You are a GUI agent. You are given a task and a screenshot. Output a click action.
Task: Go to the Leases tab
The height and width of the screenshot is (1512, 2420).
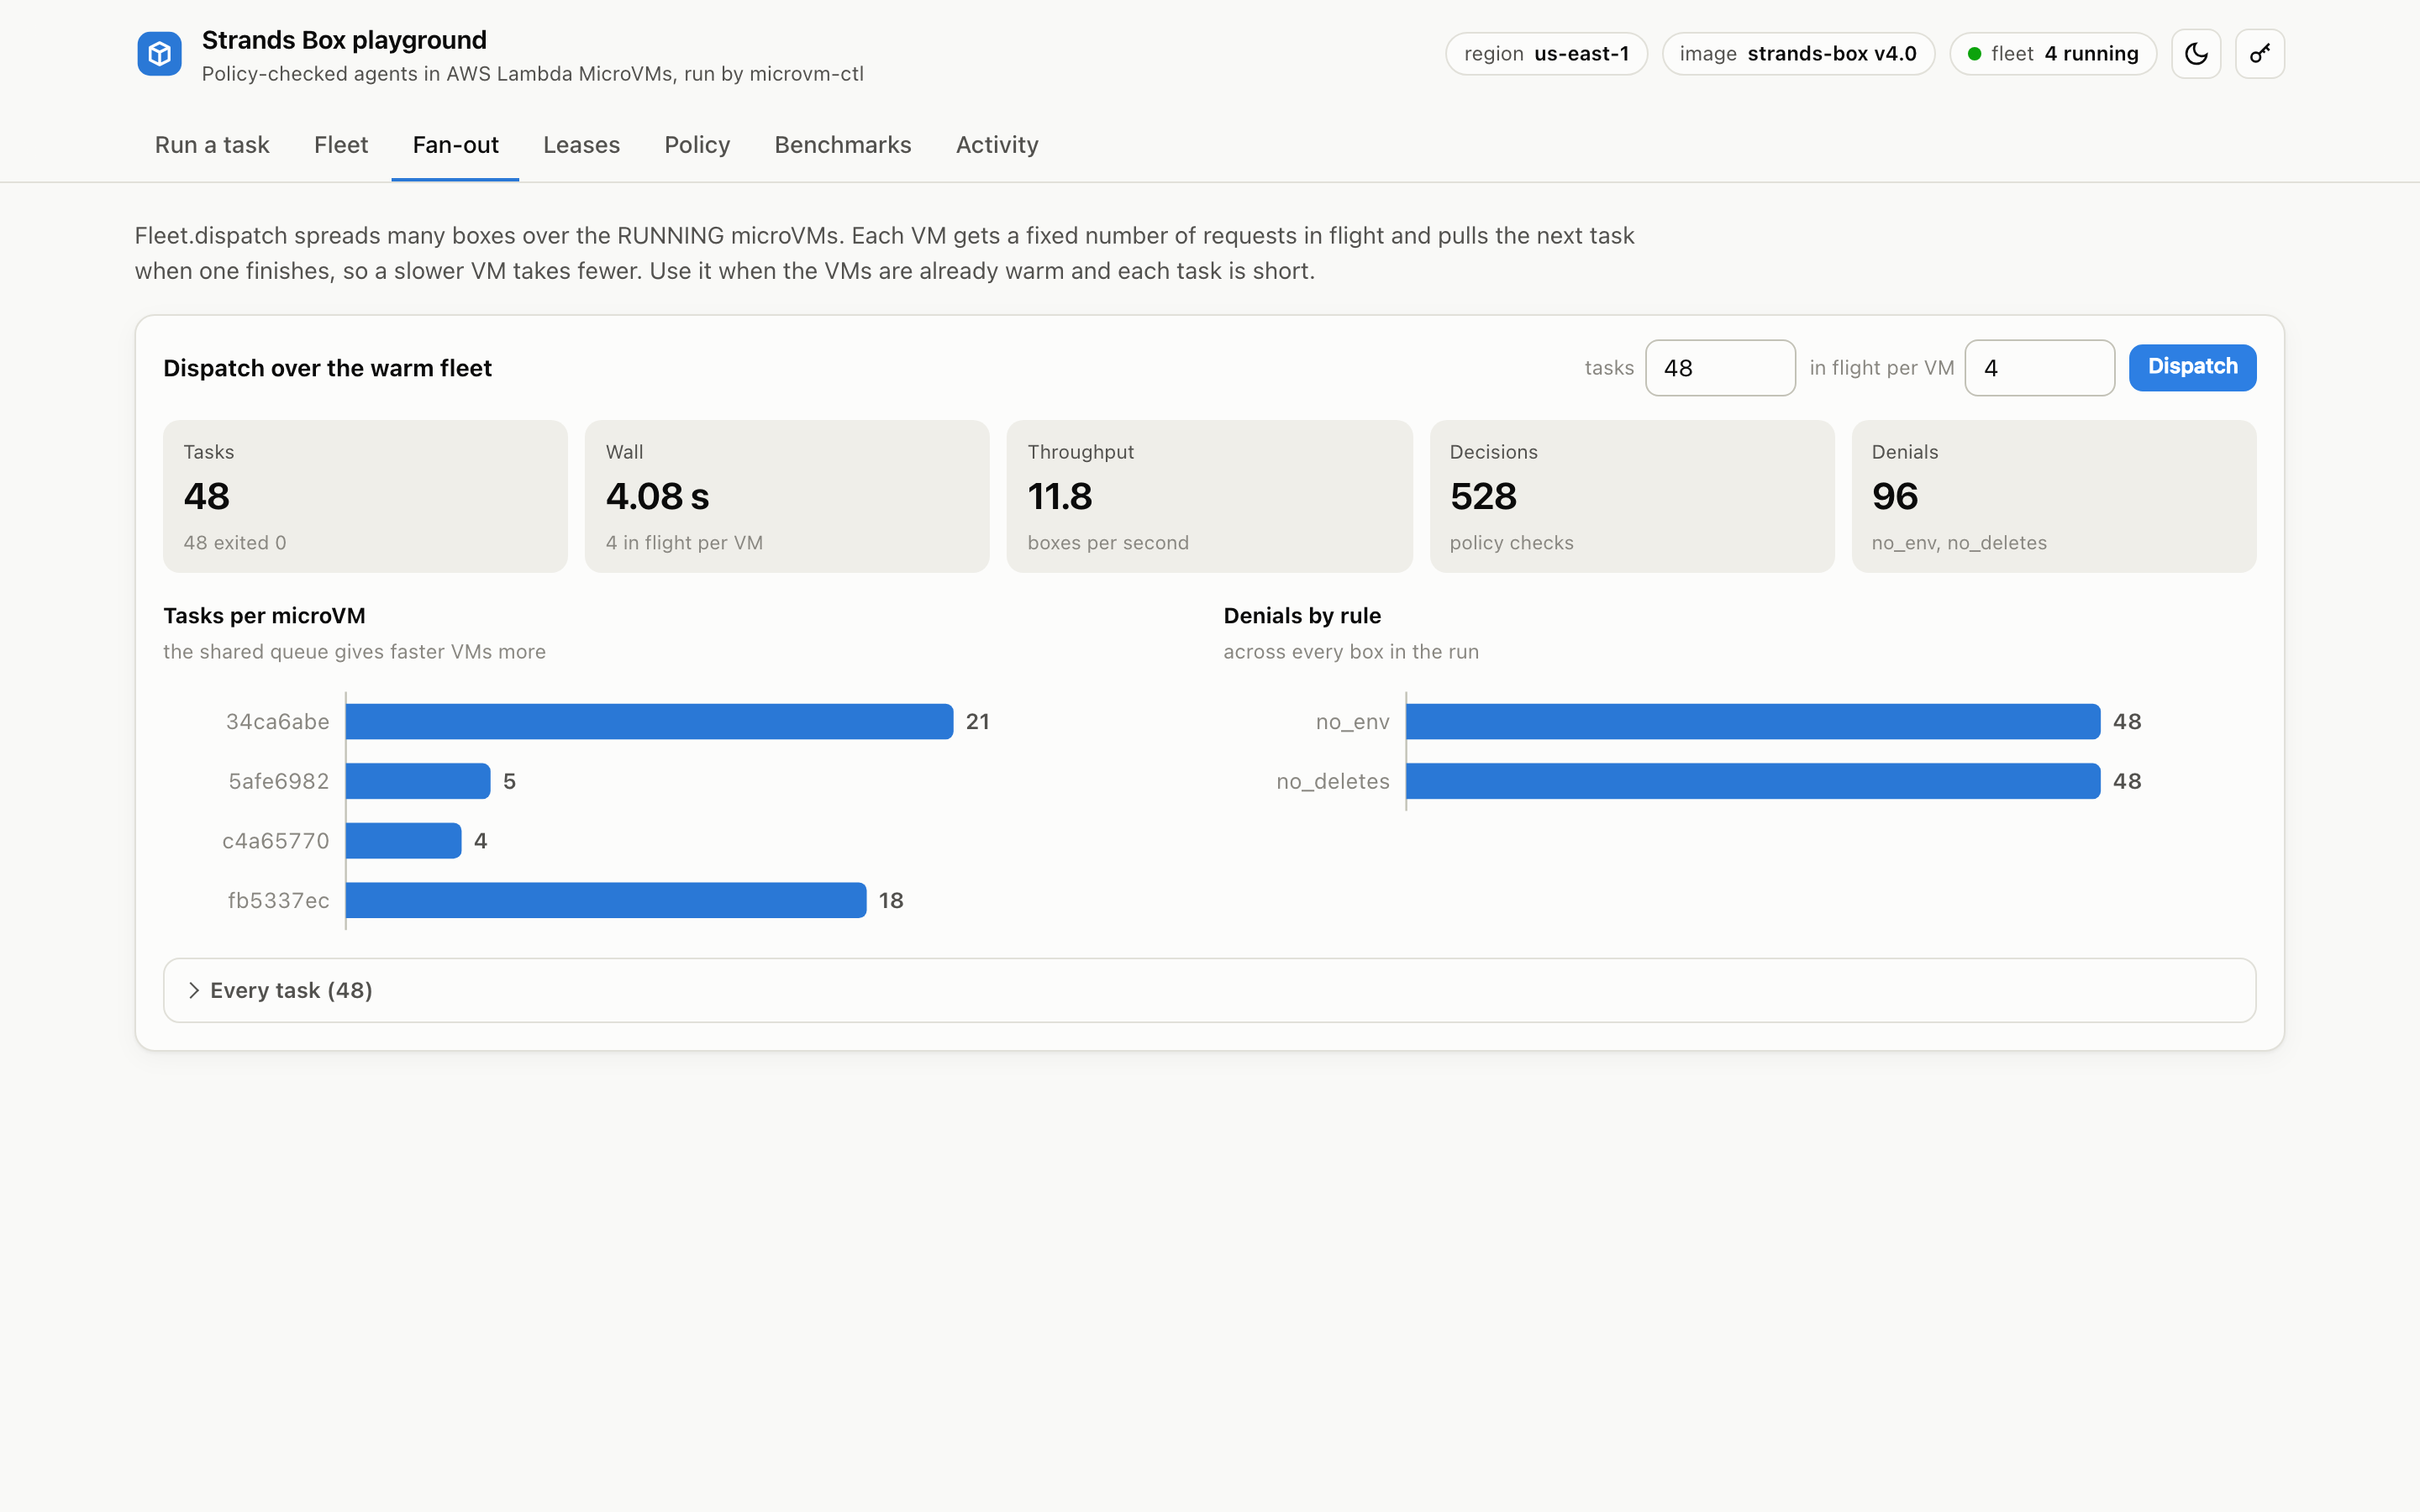point(581,145)
